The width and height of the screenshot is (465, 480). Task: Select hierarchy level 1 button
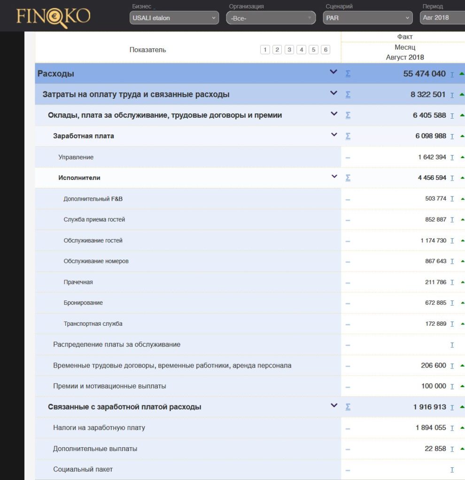tap(265, 50)
